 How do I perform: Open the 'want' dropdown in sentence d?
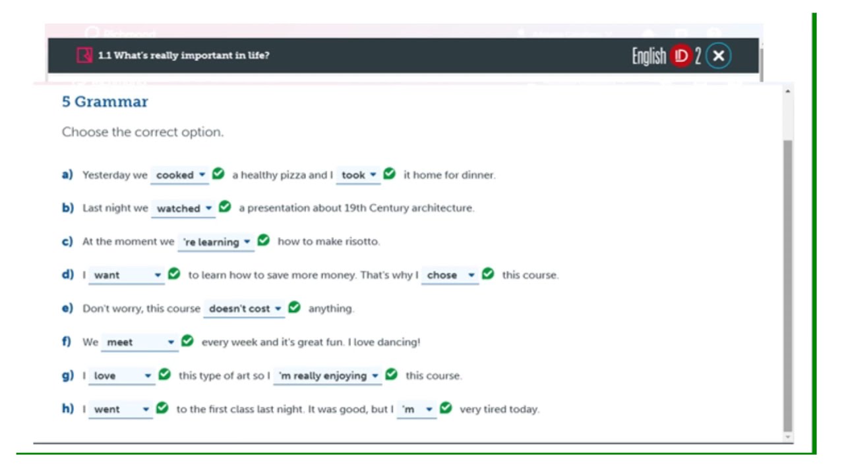pyautogui.click(x=127, y=276)
